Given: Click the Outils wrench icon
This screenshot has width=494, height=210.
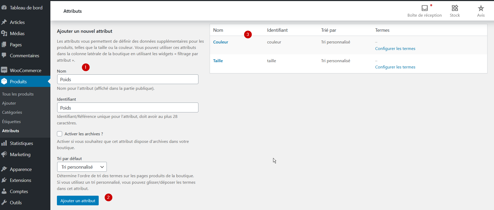Looking at the screenshot, I should 4,202.
